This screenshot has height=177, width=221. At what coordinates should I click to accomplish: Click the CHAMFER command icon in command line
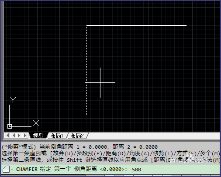(x=6, y=169)
